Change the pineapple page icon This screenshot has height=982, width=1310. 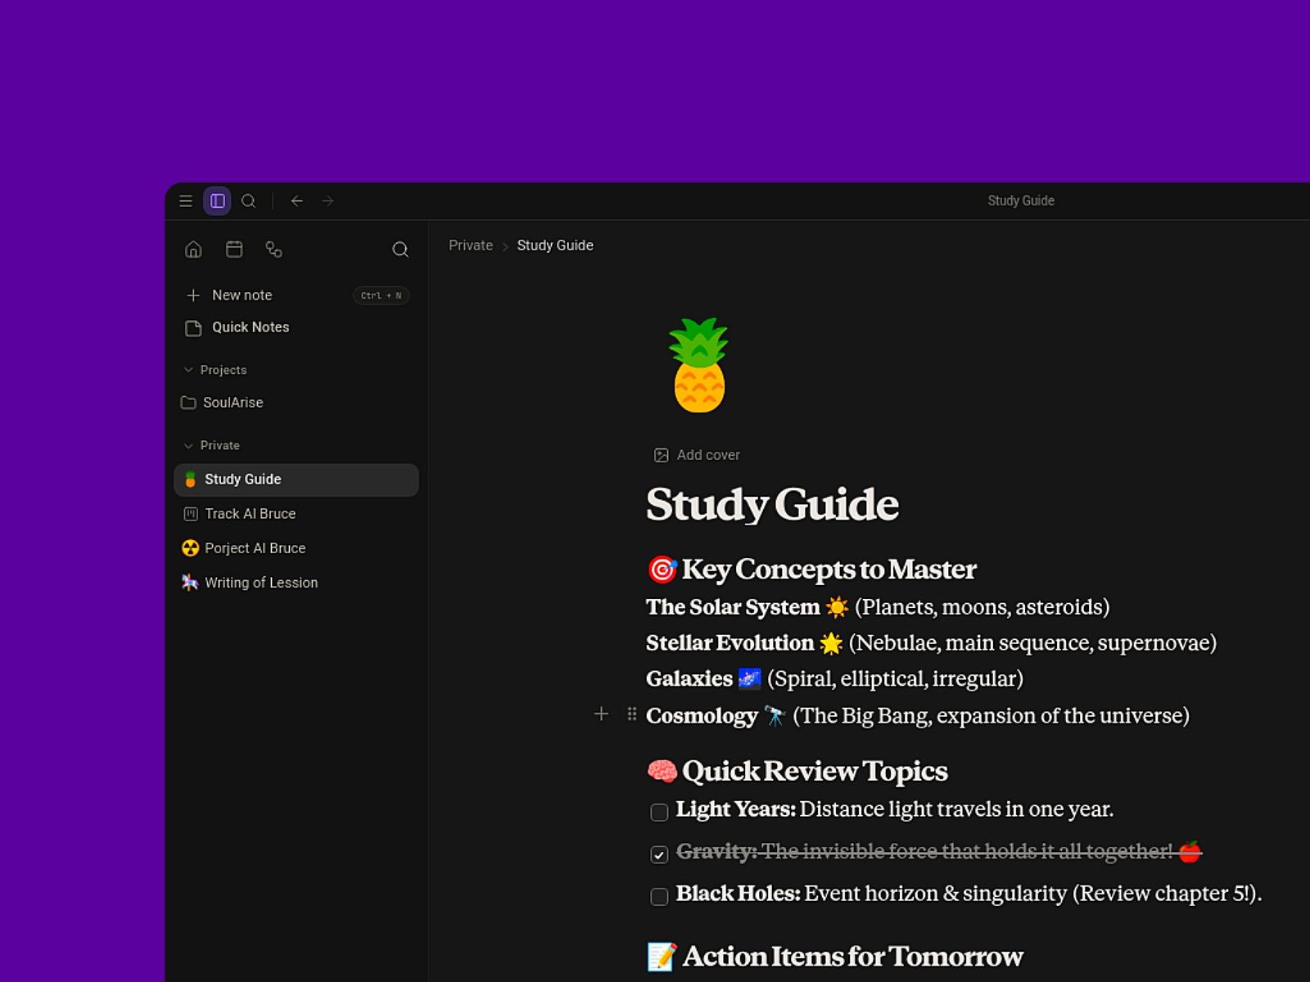(x=698, y=365)
